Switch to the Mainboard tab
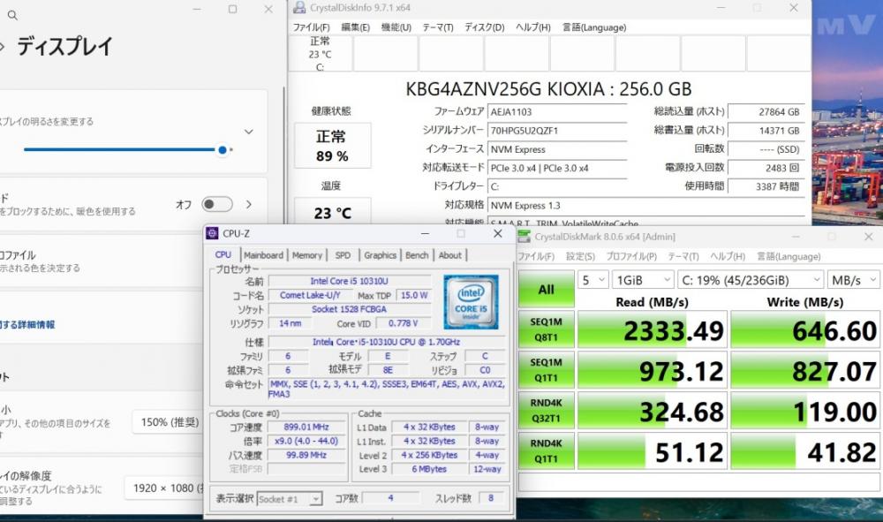Screen dimensions: 883x522 [x=263, y=255]
